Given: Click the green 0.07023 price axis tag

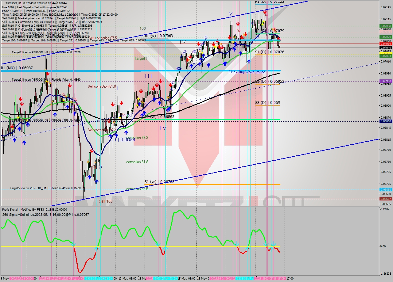Looking at the screenshot, I should tap(386, 56).
